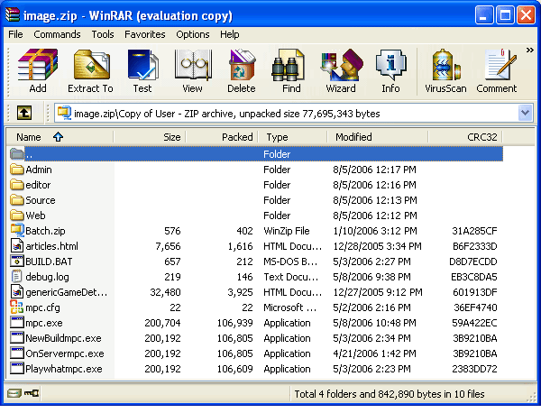Click the window resize grip corner

[x=532, y=398]
